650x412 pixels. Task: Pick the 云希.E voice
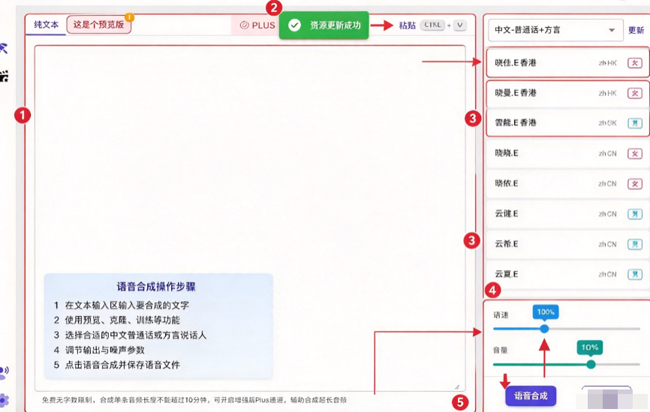click(x=567, y=244)
